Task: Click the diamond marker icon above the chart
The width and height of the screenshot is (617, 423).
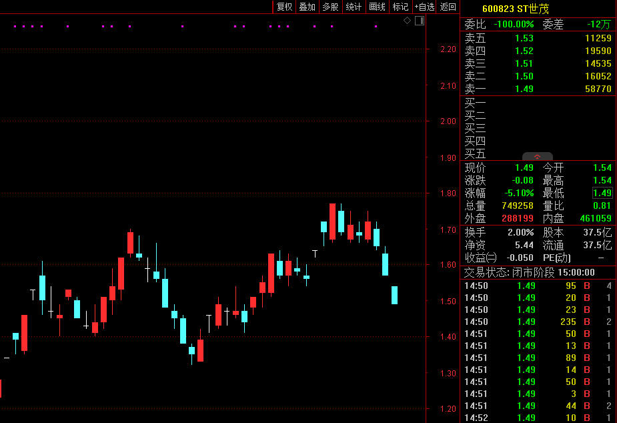Action: tap(407, 21)
